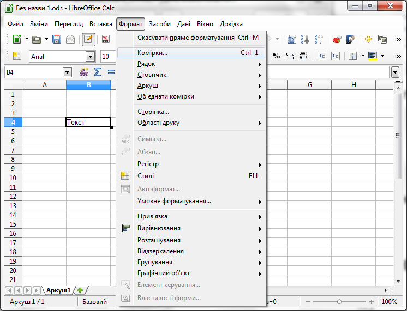Apply yellow background color swatch

373,56
